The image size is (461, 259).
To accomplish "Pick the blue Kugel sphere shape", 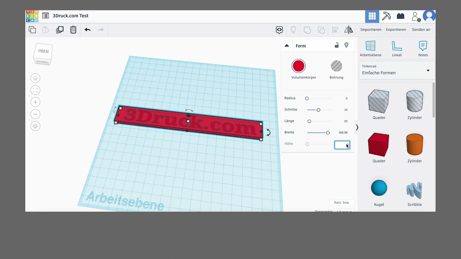I will click(379, 188).
